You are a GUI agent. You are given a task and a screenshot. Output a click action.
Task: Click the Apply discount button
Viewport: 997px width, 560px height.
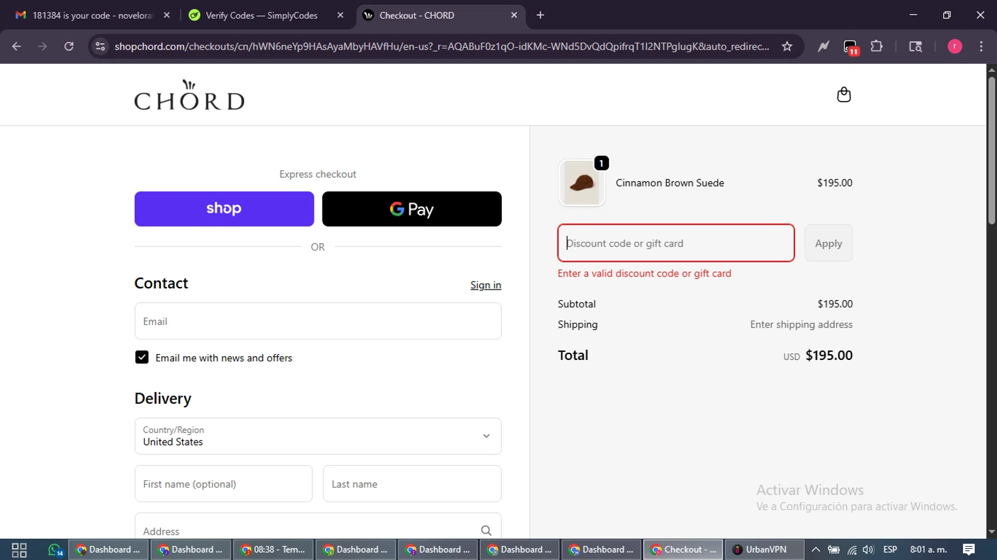[828, 243]
